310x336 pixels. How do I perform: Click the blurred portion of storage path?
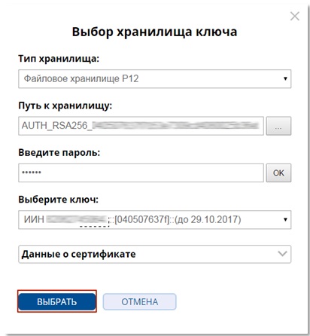click(175, 125)
